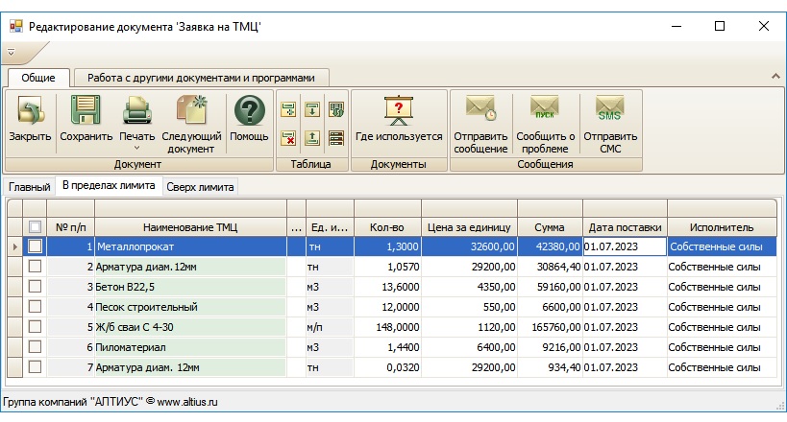
Task: Check the box for row 7 Арматура
Action: point(35,367)
